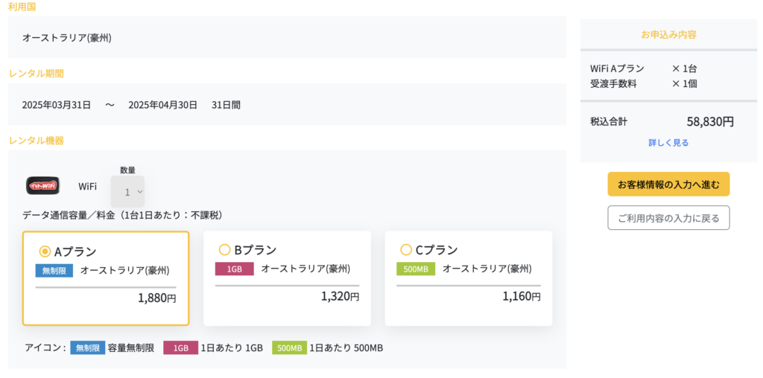This screenshot has height=378, width=763.
Task: Click the オーストラリア(豪州) country field
Action: pyautogui.click(x=67, y=37)
